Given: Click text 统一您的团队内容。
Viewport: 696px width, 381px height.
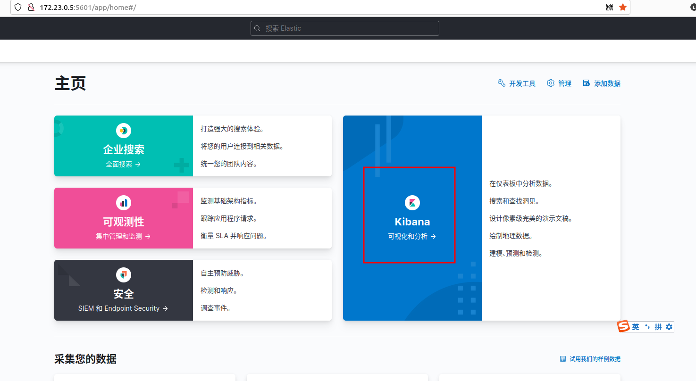Looking at the screenshot, I should point(228,164).
